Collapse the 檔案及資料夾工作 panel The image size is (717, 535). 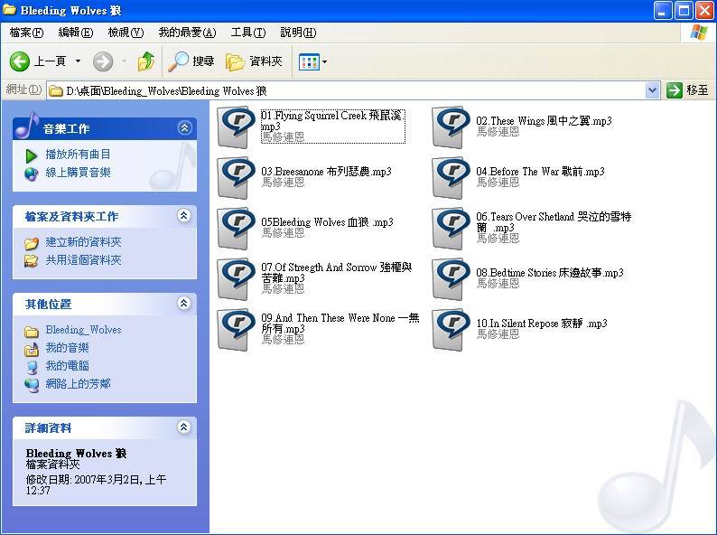coord(184,216)
